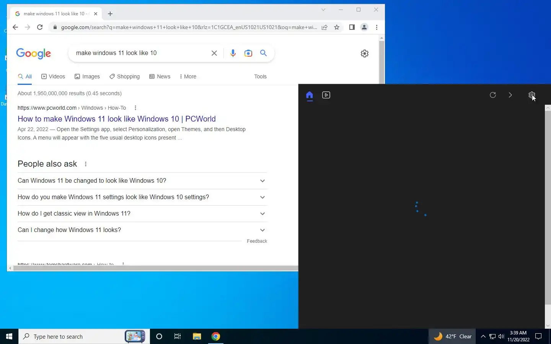551x344 pixels.
Task: Clear the search box text
Action: point(214,53)
